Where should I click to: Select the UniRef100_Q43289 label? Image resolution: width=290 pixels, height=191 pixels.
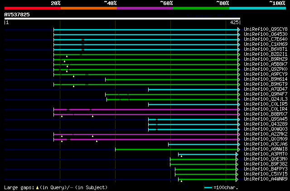(x=266, y=124)
